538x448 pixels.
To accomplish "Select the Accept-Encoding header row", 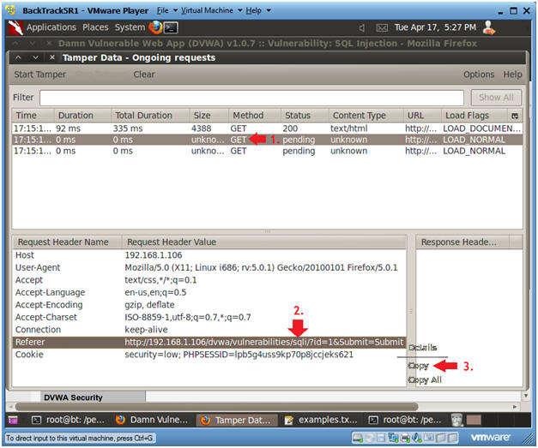I will pyautogui.click(x=209, y=305).
